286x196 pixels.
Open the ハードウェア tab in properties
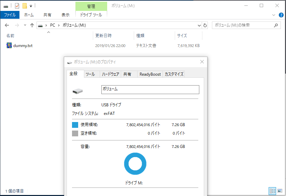(x=110, y=74)
